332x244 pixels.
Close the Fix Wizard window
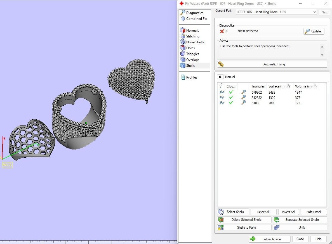pos(326,3)
